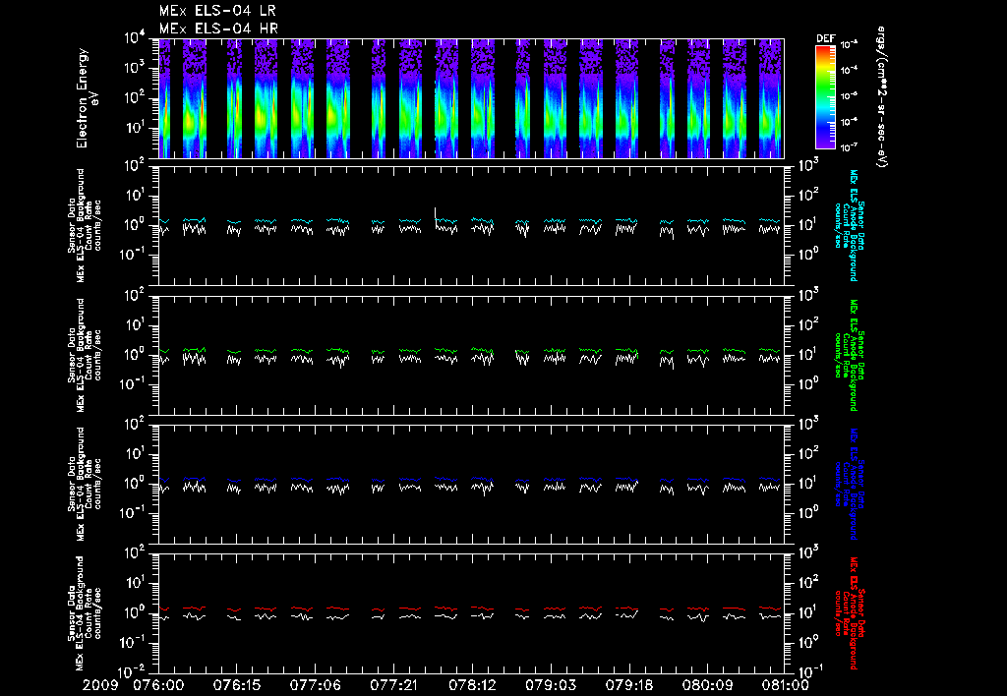Click the "076:00" time axis label
The width and height of the screenshot is (1007, 696).
(158, 685)
